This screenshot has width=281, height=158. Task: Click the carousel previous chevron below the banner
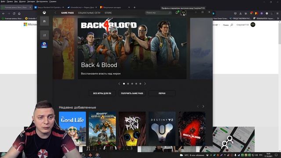coord(119,84)
